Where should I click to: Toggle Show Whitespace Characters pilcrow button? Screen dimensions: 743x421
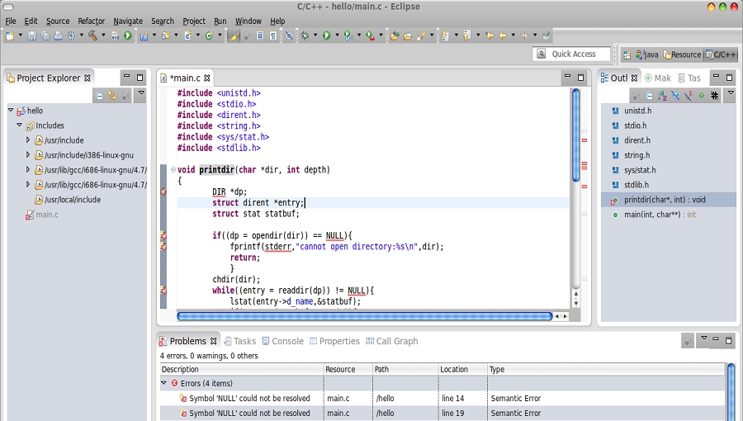[x=272, y=35]
